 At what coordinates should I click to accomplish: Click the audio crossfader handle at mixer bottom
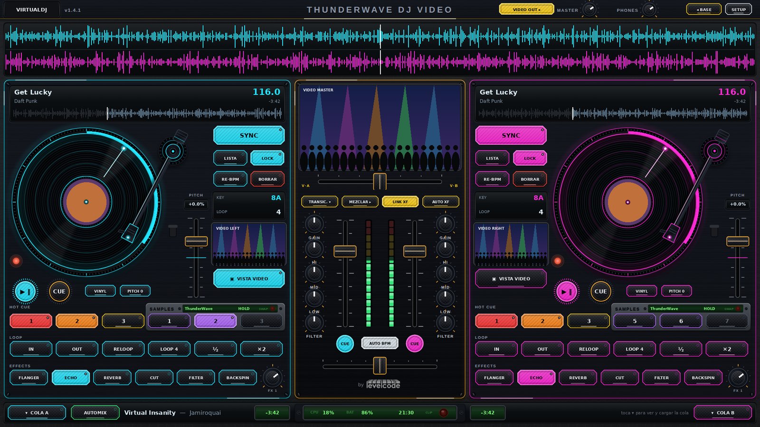click(x=380, y=366)
